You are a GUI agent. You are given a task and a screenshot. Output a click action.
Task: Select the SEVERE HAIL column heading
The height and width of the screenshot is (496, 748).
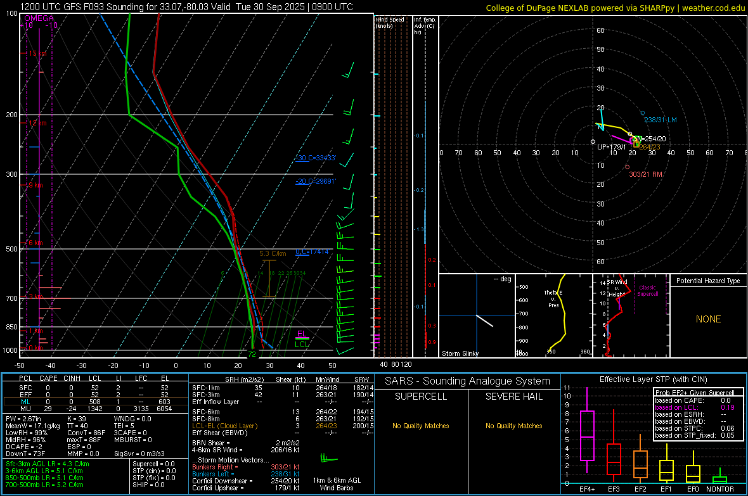[x=513, y=397]
